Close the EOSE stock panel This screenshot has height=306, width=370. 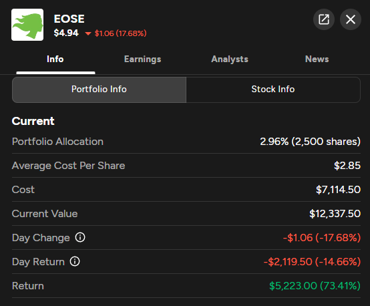click(351, 19)
